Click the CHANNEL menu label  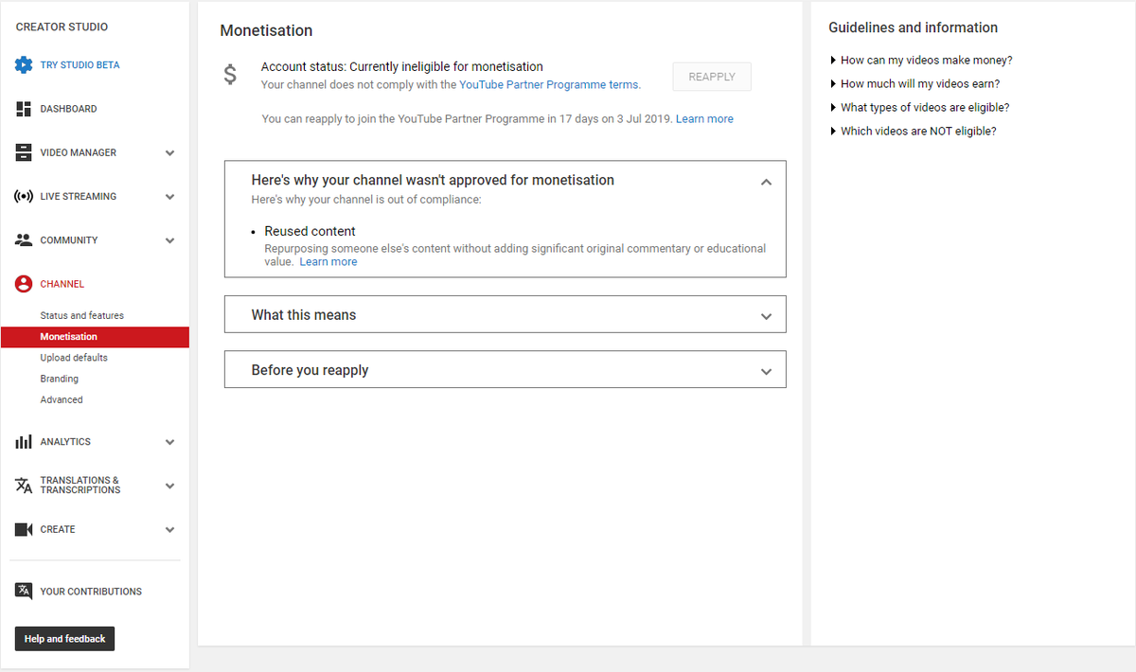pyautogui.click(x=62, y=284)
